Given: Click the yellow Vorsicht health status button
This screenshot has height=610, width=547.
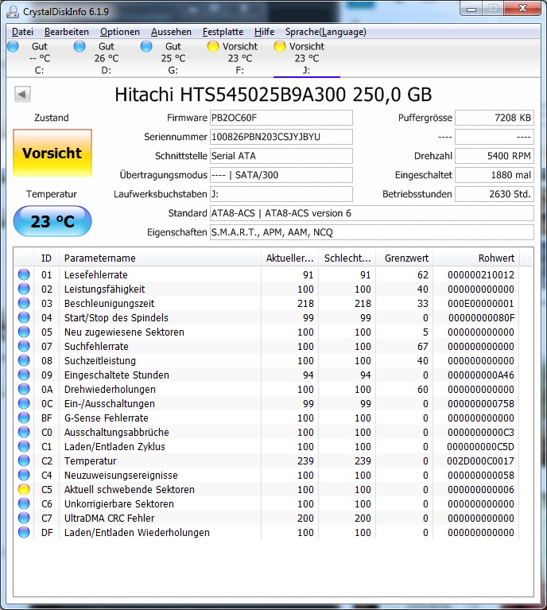Looking at the screenshot, I should (52, 153).
